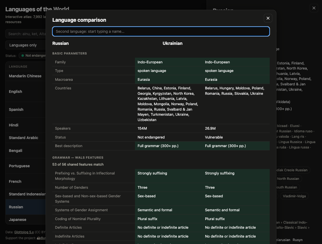Click the language search box
This screenshot has height=244, width=322.
26,34
